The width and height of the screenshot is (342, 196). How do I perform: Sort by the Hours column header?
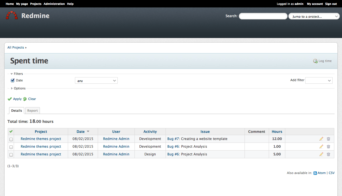click(277, 132)
